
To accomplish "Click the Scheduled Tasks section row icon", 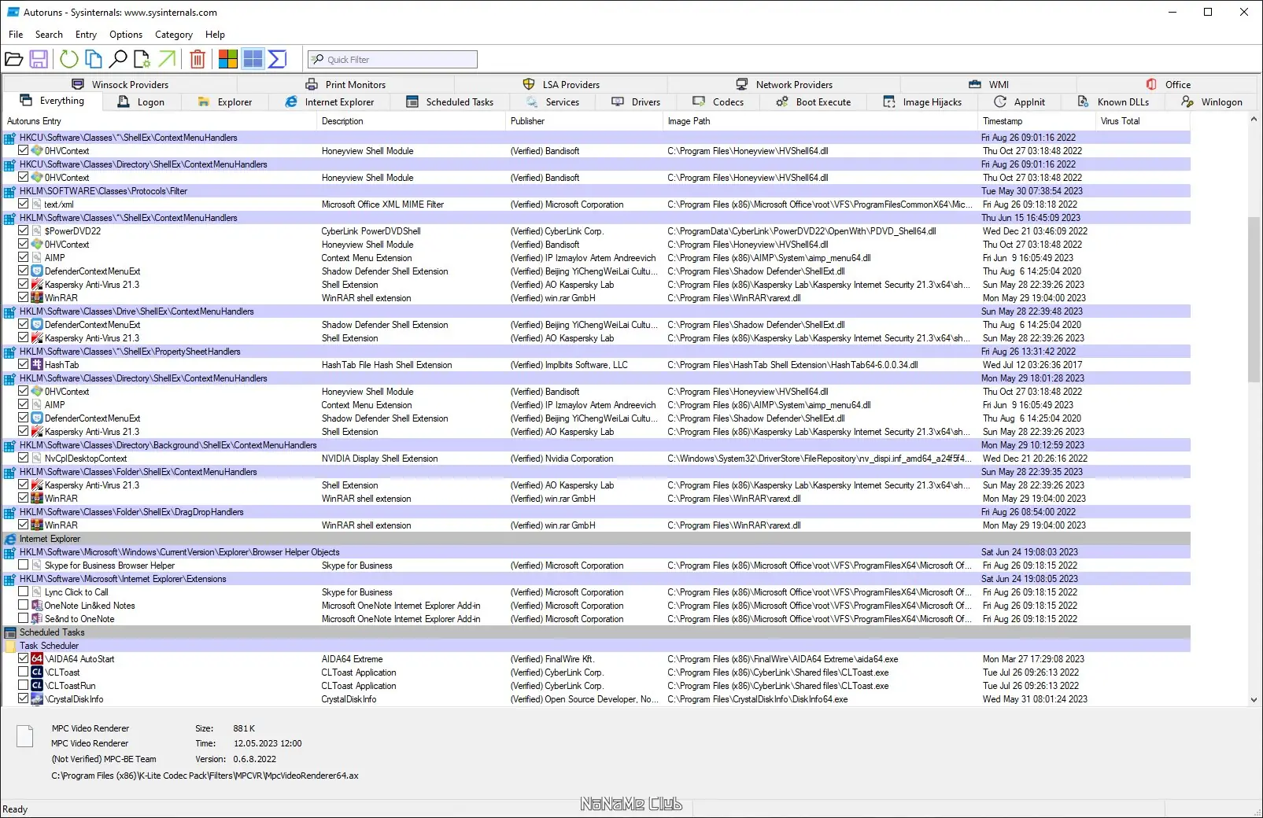I will pos(10,632).
